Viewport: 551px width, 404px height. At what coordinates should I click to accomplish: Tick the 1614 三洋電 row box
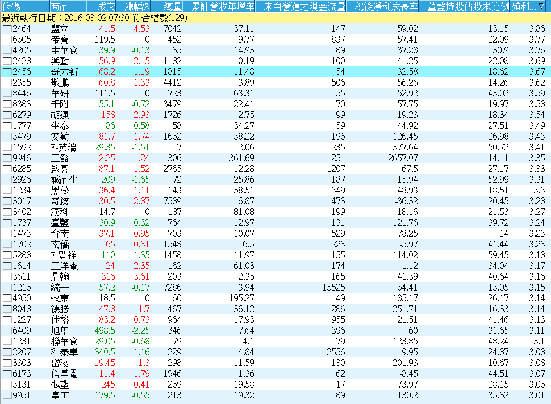click(x=7, y=266)
